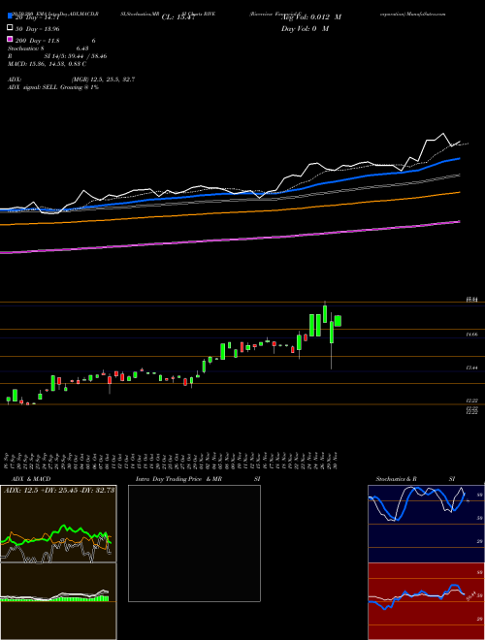The height and width of the screenshot is (640, 485).
Task: Click the white 50 Day legend swatch
Action: (10, 28)
